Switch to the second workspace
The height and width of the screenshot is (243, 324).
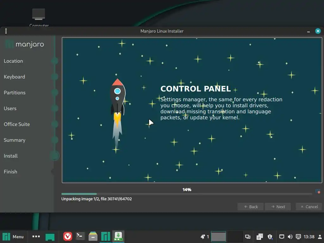235,237
